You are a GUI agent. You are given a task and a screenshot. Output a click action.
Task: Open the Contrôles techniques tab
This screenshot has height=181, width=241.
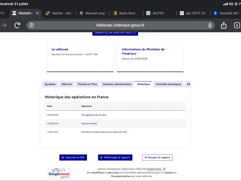[x=168, y=84]
